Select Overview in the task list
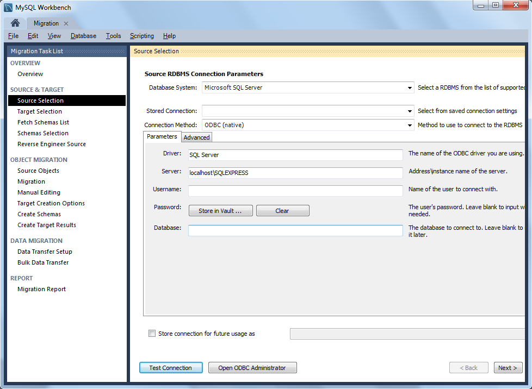 tap(30, 74)
